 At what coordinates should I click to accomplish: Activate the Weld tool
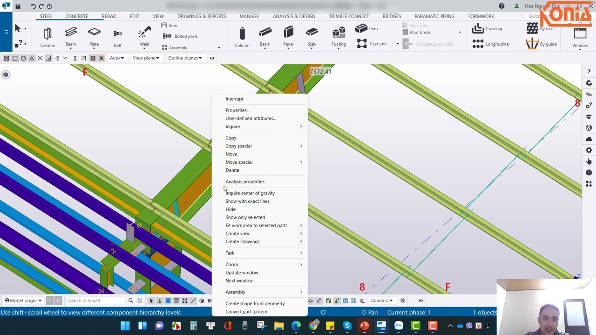pyautogui.click(x=144, y=37)
